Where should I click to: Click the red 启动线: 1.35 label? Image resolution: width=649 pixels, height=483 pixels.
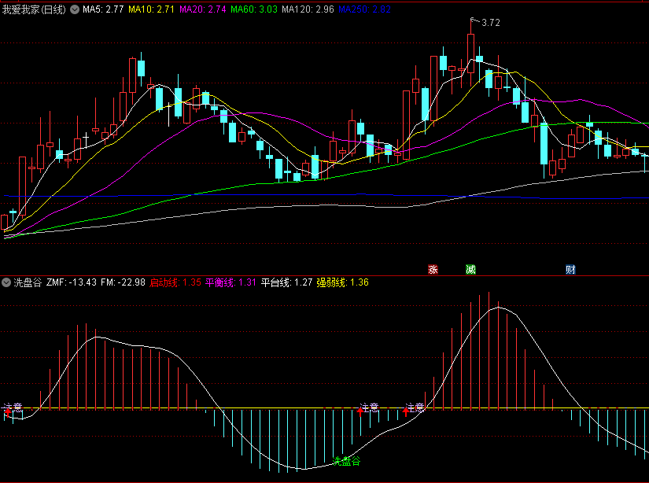coord(175,282)
